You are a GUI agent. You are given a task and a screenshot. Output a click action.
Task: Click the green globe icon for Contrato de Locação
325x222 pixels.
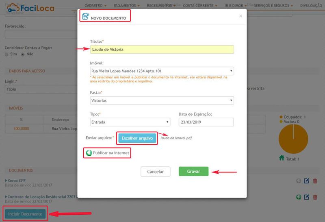[x=299, y=197]
